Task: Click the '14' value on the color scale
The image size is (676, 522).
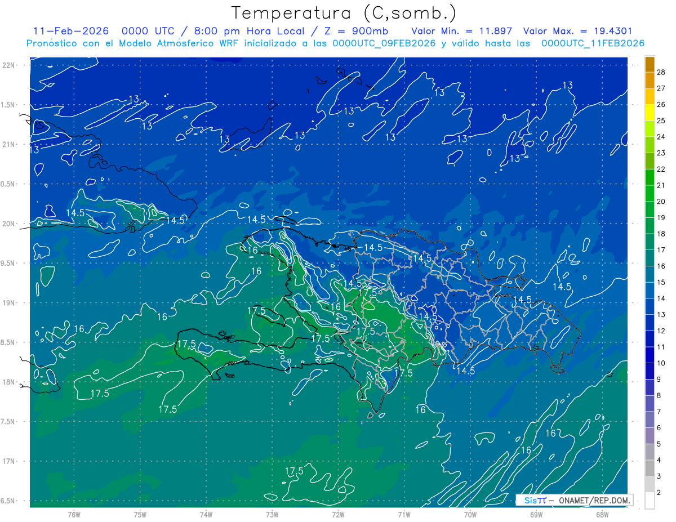Action: click(x=661, y=298)
